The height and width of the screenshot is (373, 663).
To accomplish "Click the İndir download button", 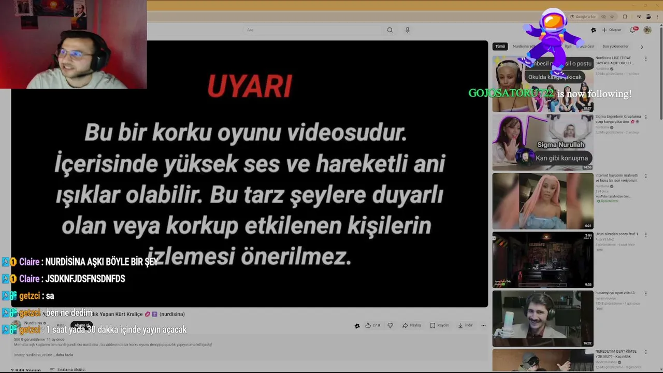I will tap(465, 325).
